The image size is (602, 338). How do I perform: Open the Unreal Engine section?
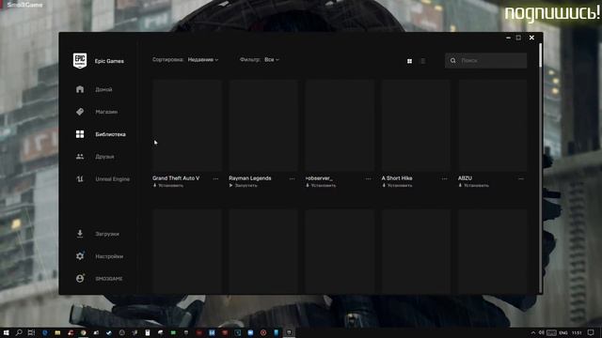pos(112,179)
